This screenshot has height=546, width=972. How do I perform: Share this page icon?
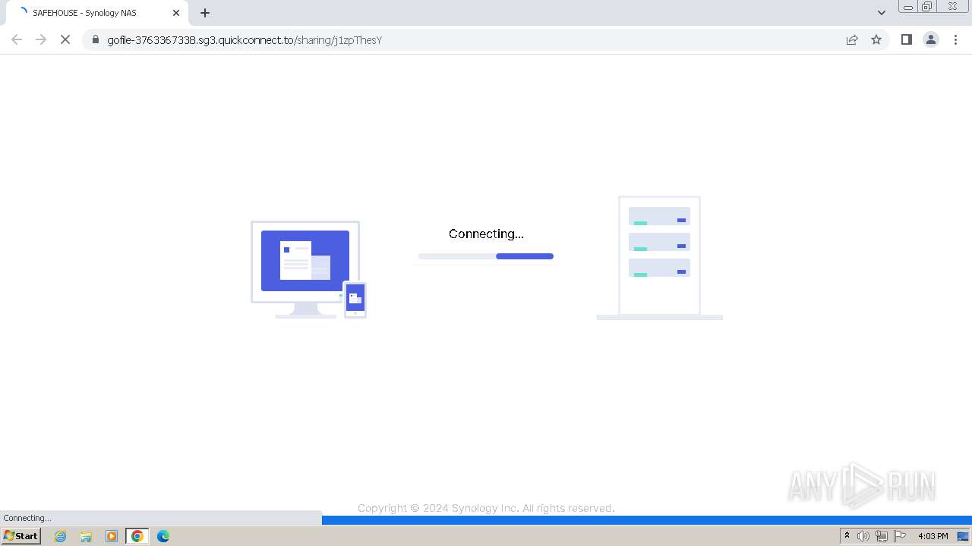(x=852, y=39)
